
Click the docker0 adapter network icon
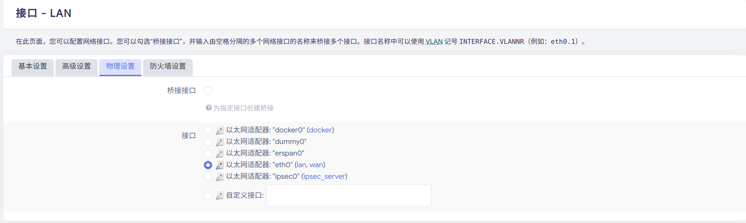point(220,130)
